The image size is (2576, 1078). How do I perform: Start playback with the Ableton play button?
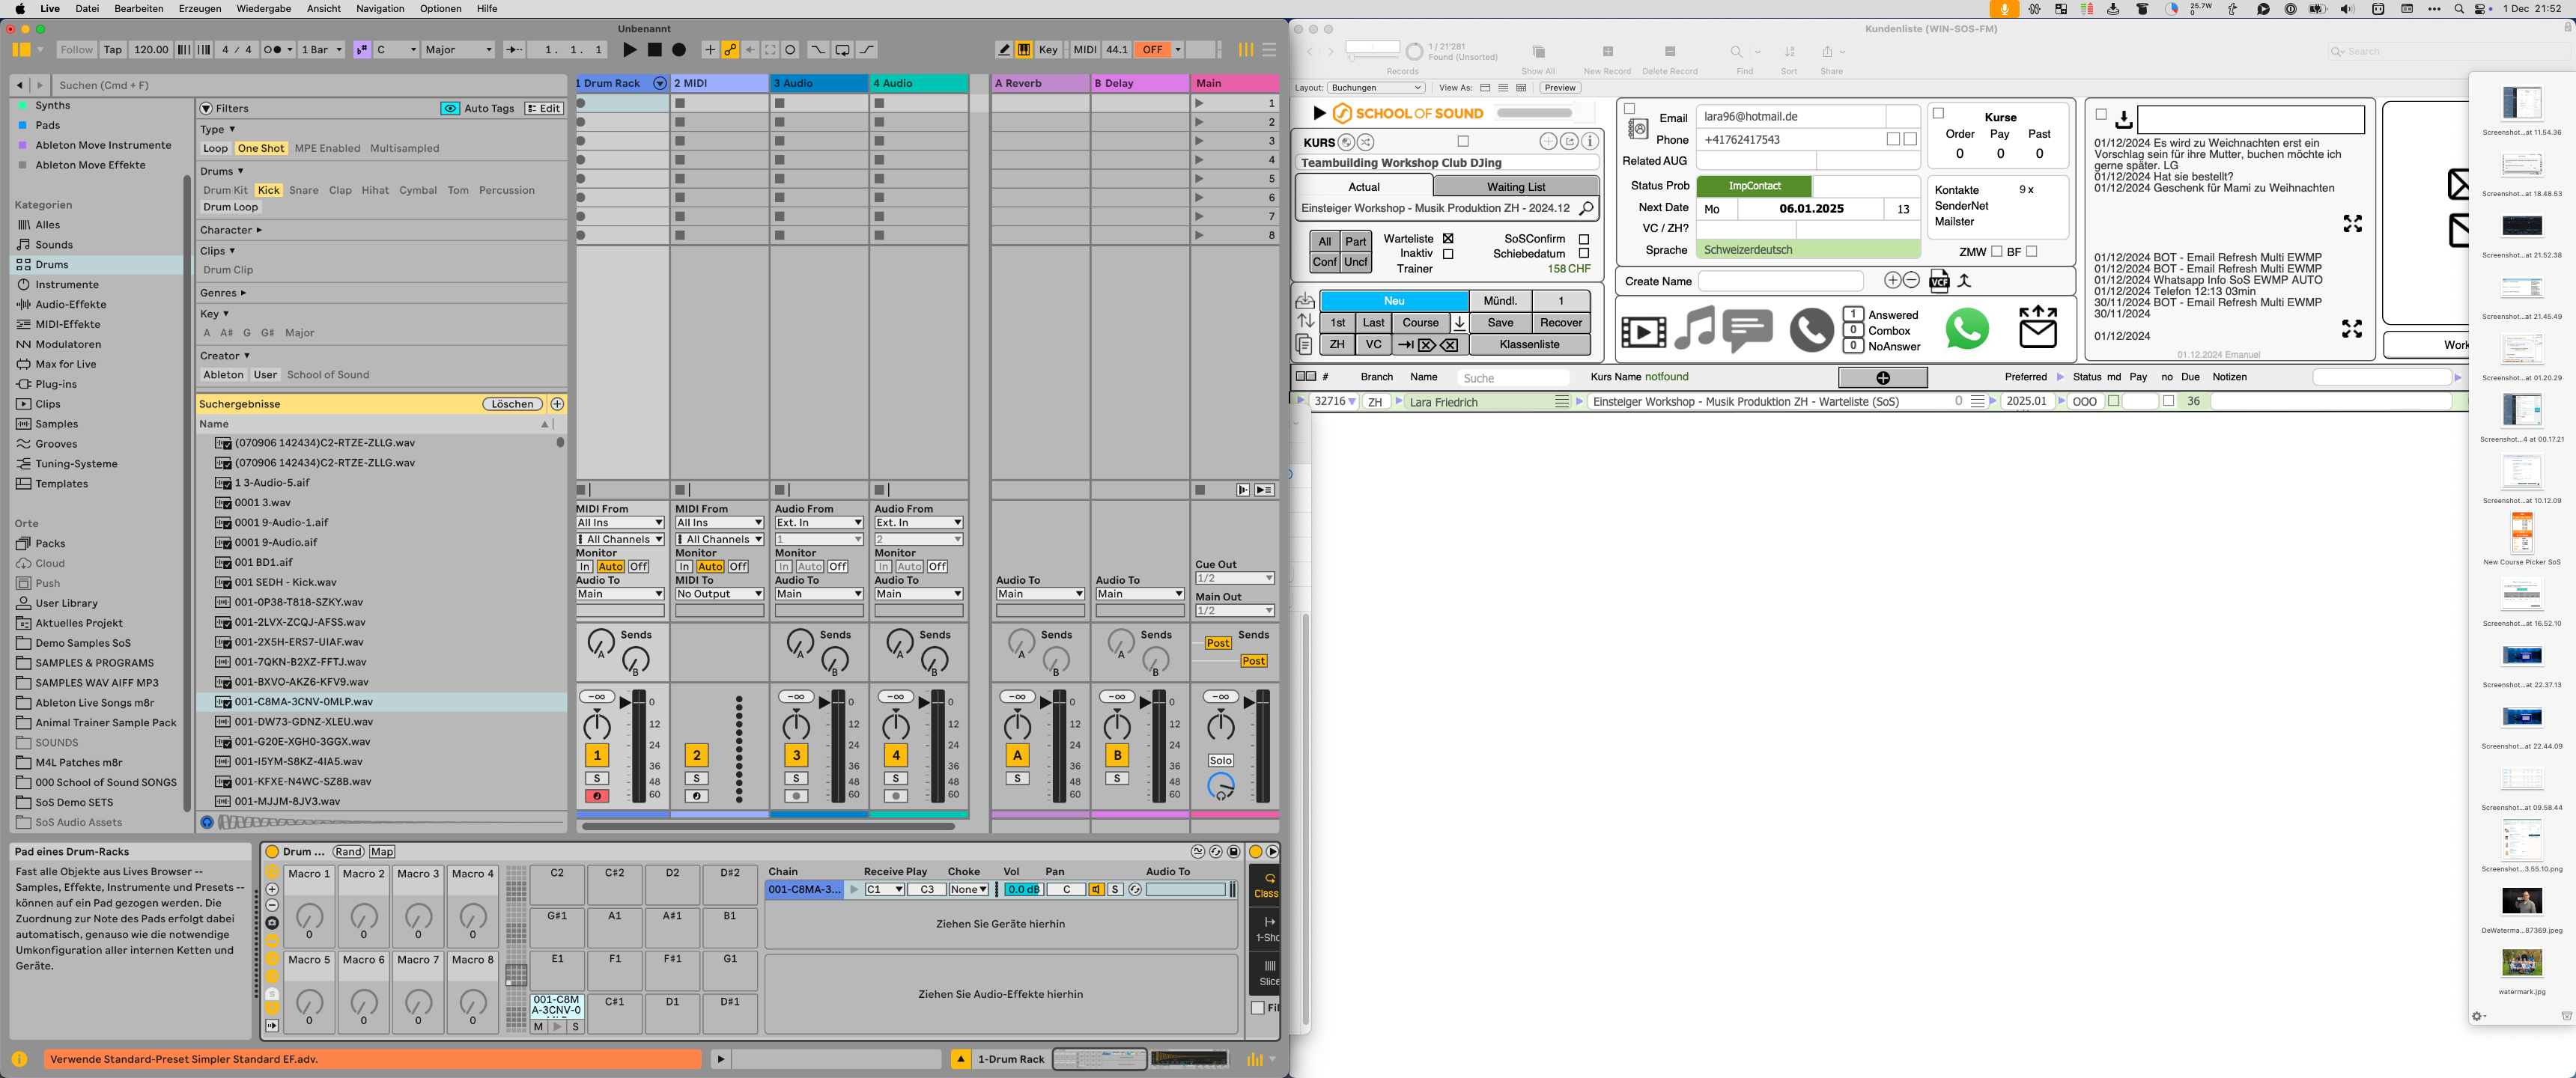[629, 49]
